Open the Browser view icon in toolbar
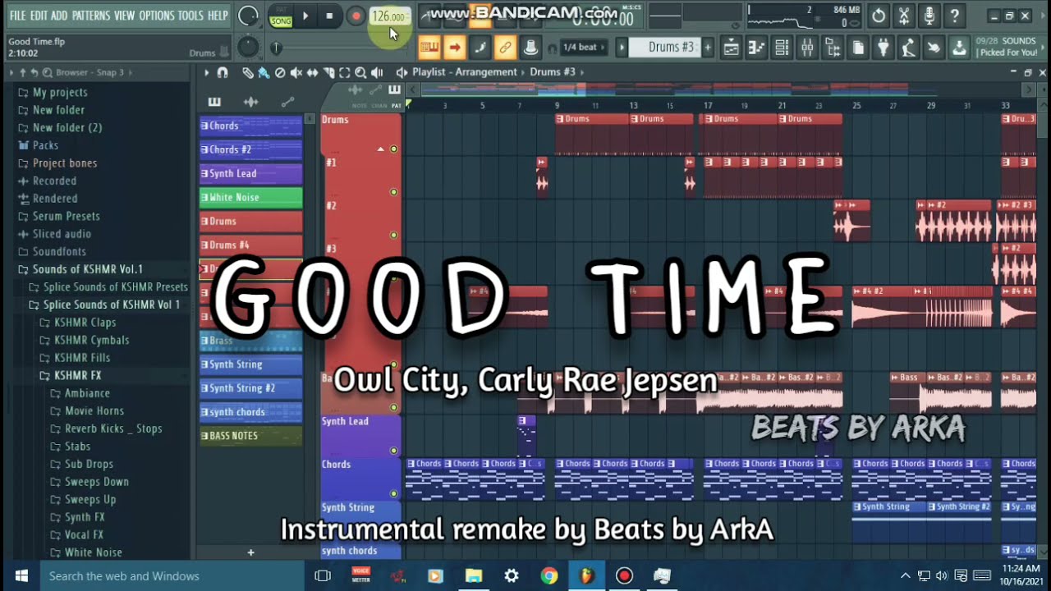Screen dimensions: 1051x591 point(833,48)
